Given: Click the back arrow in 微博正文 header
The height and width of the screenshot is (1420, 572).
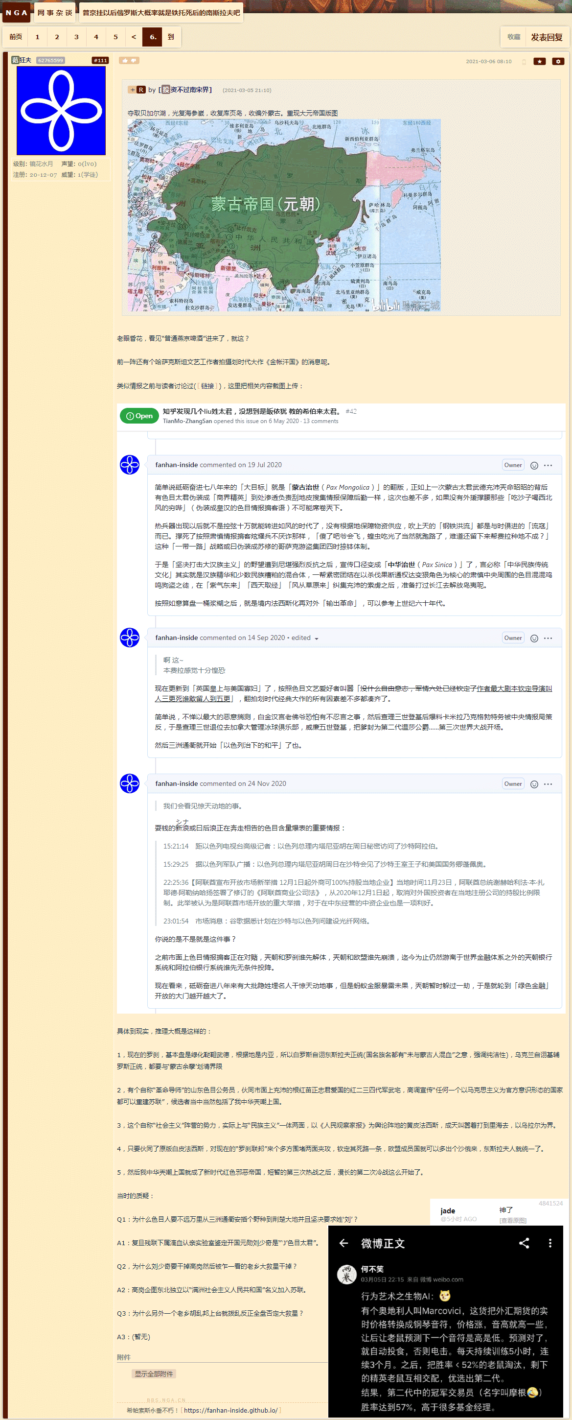Looking at the screenshot, I should [x=344, y=1243].
